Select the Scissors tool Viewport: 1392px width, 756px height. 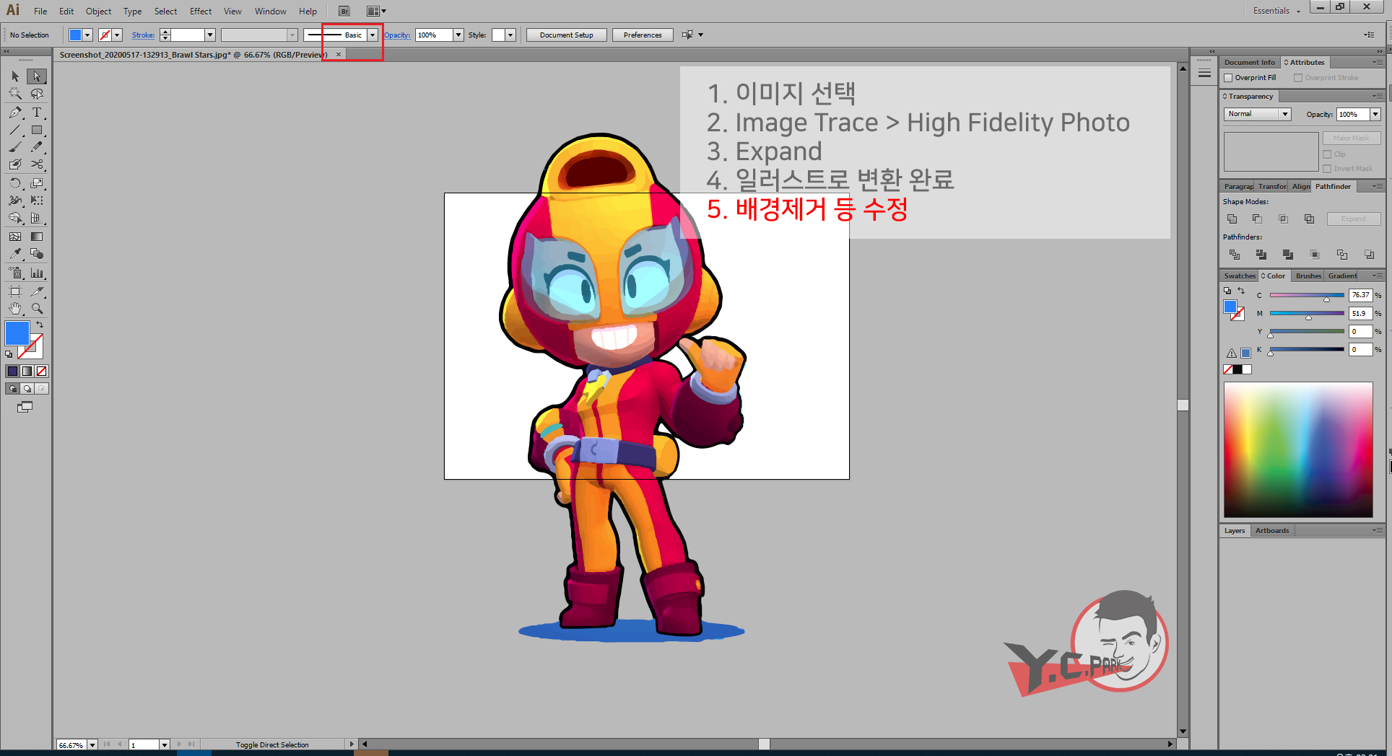point(37,164)
